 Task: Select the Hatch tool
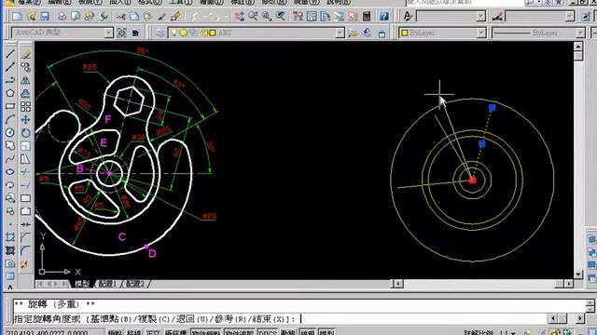pos(10,237)
